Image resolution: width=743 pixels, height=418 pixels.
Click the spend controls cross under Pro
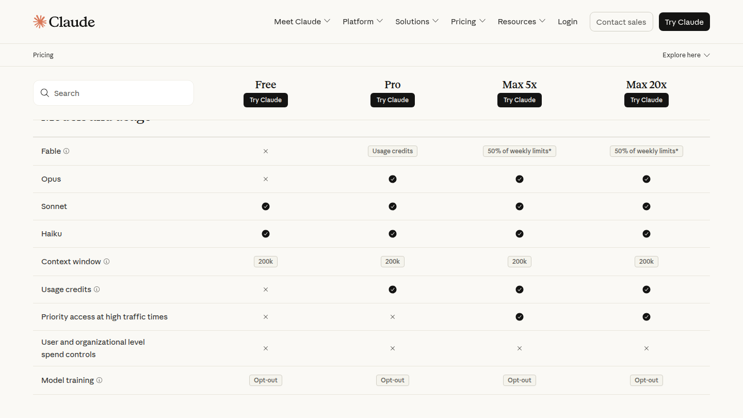393,348
